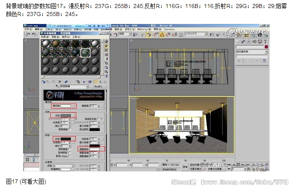This screenshot has height=189, width=300.
Task: Open the 导航 menu in Material Editor
Action: 56,37
